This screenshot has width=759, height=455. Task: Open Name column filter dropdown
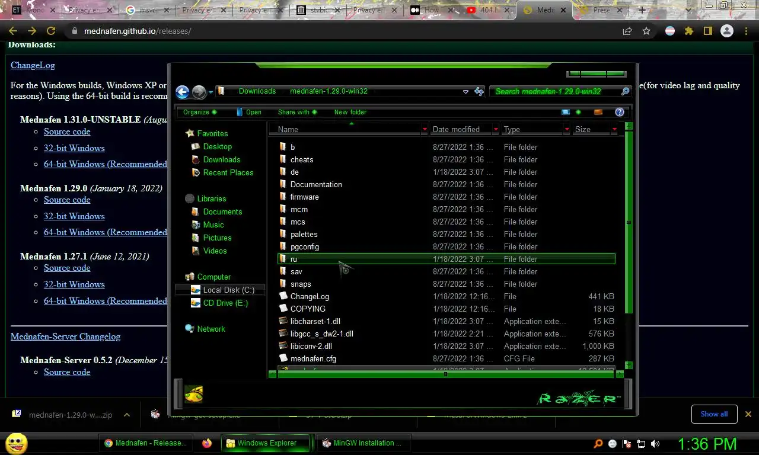coord(425,129)
